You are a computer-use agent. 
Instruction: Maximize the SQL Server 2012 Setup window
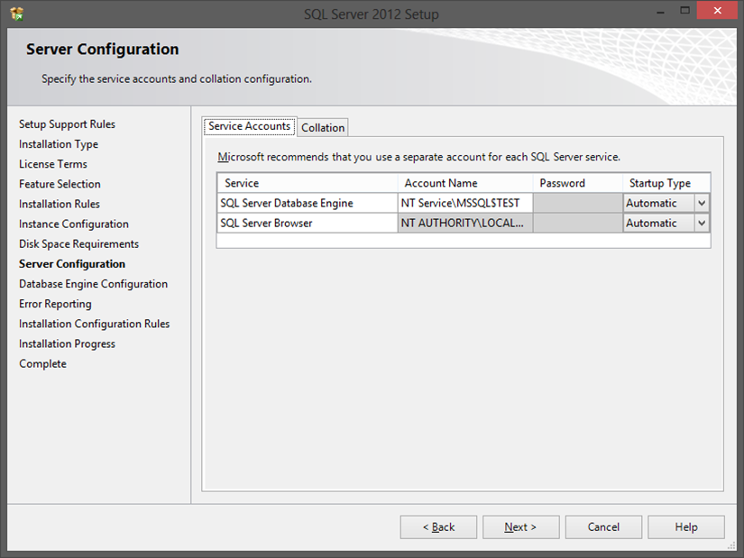click(x=684, y=11)
